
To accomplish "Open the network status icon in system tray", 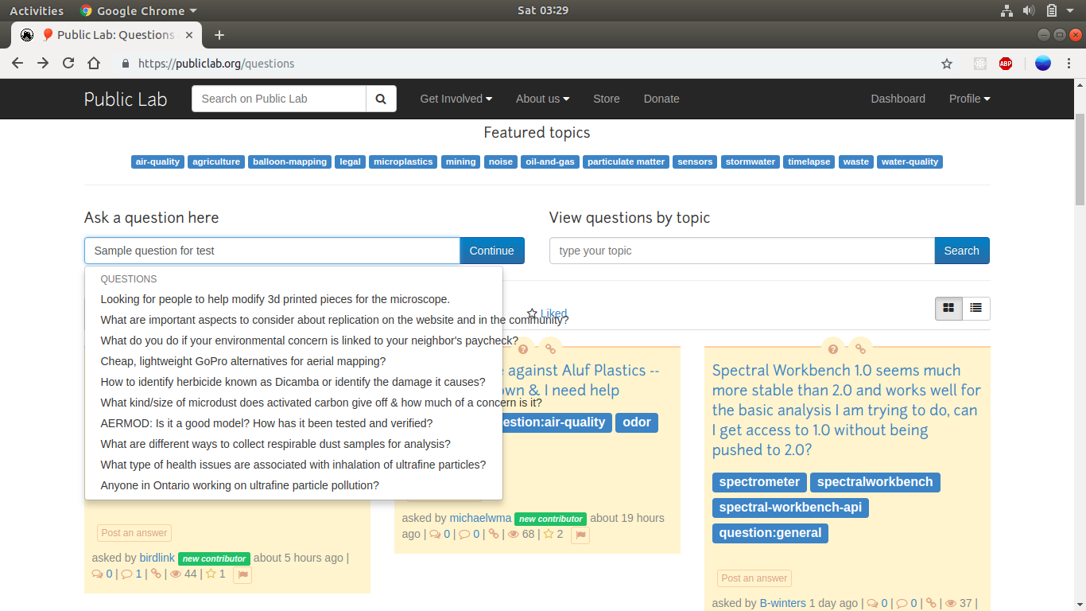I will click(1007, 10).
